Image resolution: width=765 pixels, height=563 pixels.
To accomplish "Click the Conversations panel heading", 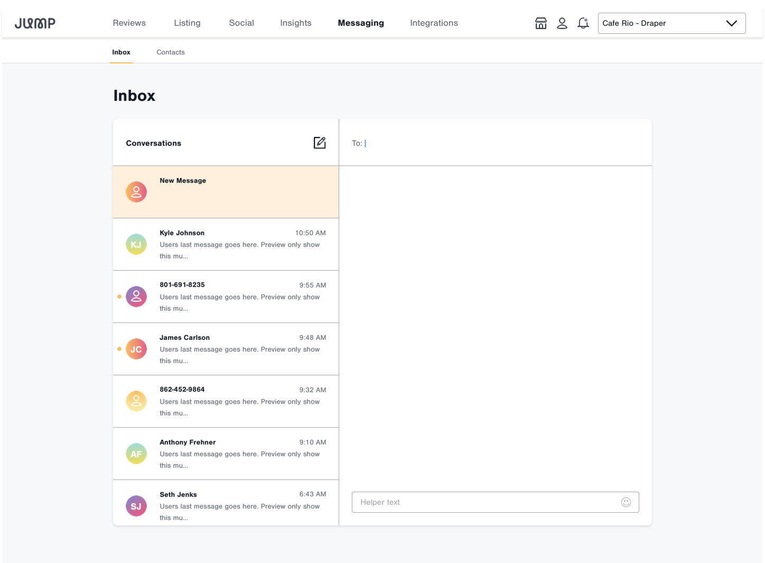I will (154, 143).
